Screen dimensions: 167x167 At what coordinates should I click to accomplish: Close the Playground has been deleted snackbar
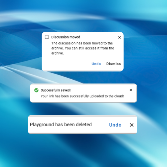coord(132,125)
